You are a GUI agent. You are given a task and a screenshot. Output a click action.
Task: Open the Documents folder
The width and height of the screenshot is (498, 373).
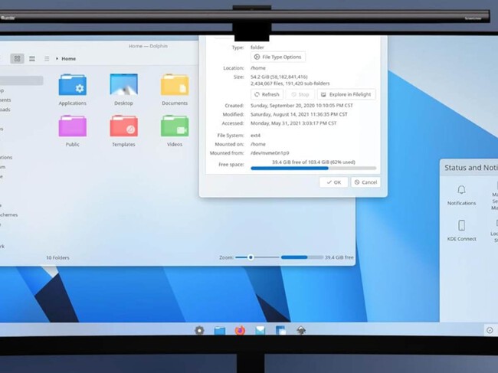pos(175,85)
